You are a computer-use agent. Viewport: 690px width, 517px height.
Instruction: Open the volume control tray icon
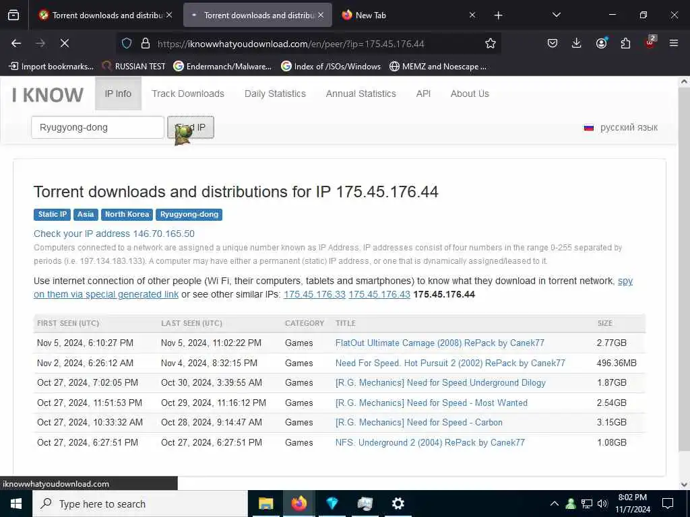click(x=602, y=504)
